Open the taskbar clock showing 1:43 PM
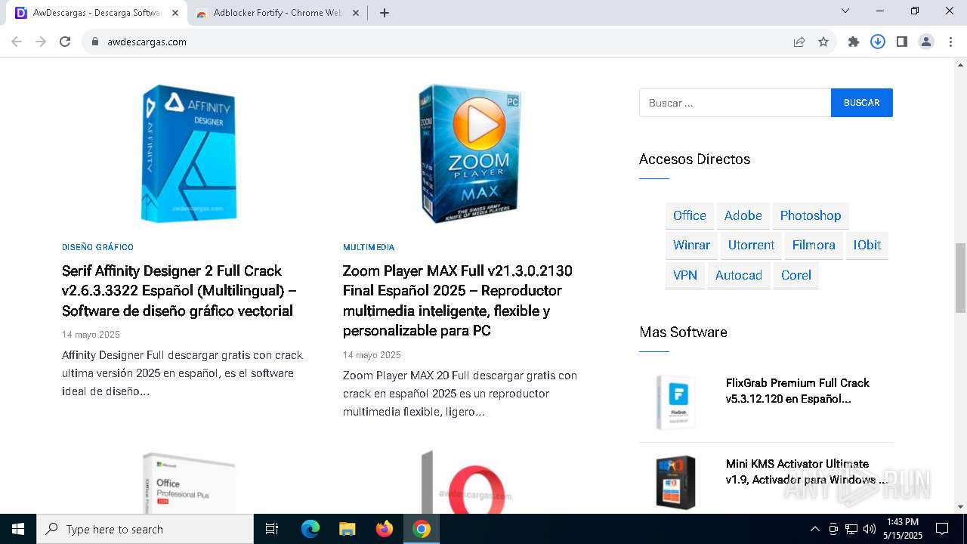 [x=903, y=529]
